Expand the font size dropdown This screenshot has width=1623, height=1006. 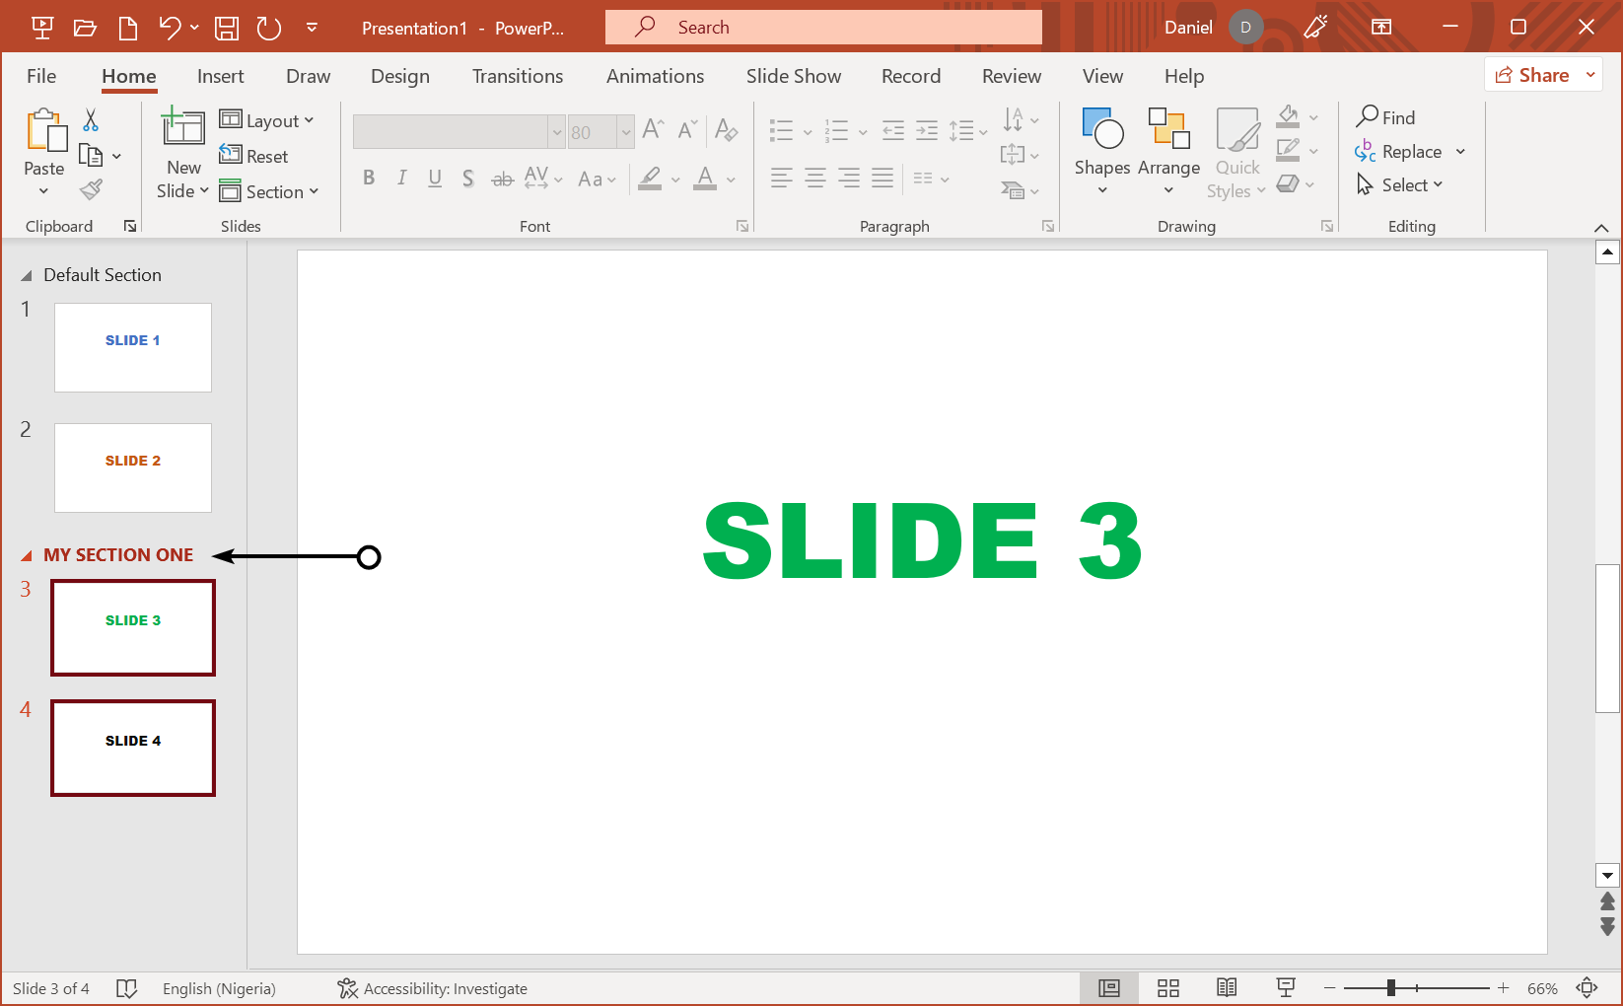[x=627, y=131]
